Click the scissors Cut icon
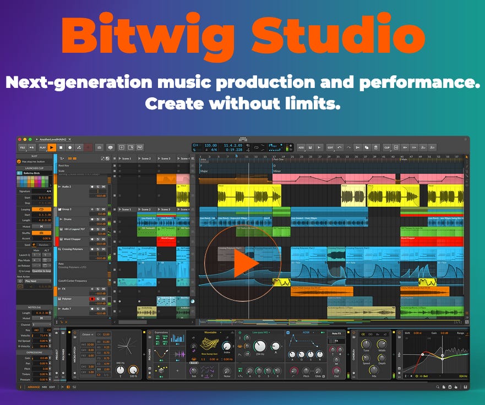Viewport: 485px width, 405px height. pos(358,148)
